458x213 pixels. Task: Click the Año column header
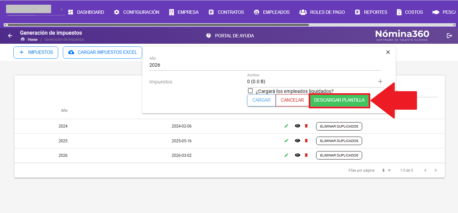click(64, 110)
